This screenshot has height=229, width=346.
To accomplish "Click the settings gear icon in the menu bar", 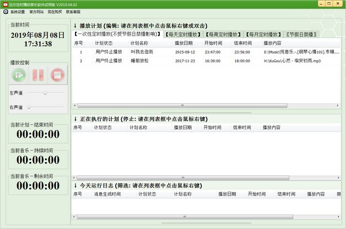I will pyautogui.click(x=6, y=12).
